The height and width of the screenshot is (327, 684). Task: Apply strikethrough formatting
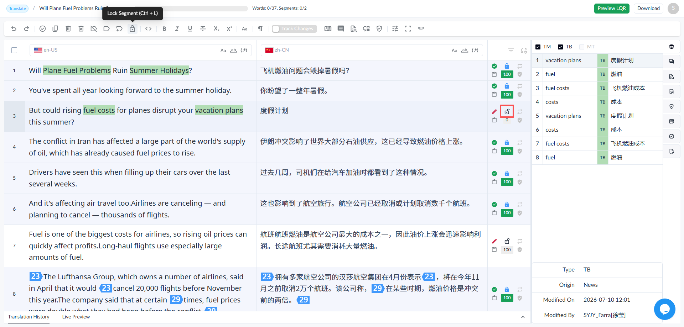tap(203, 29)
